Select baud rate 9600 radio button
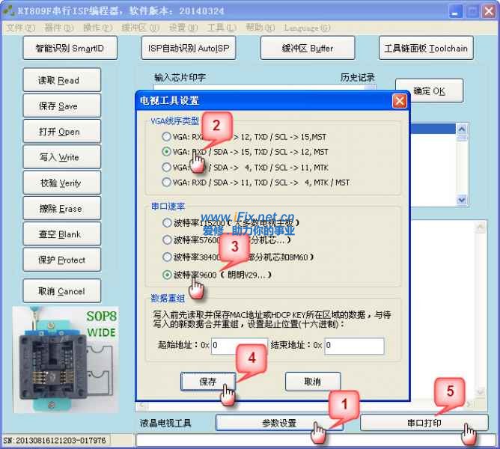 pyautogui.click(x=166, y=275)
